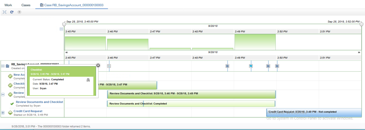Click 'Sep 28, 2018, 3:52:00 PM' range end label
This screenshot has width=365, height=130.
[344, 22]
